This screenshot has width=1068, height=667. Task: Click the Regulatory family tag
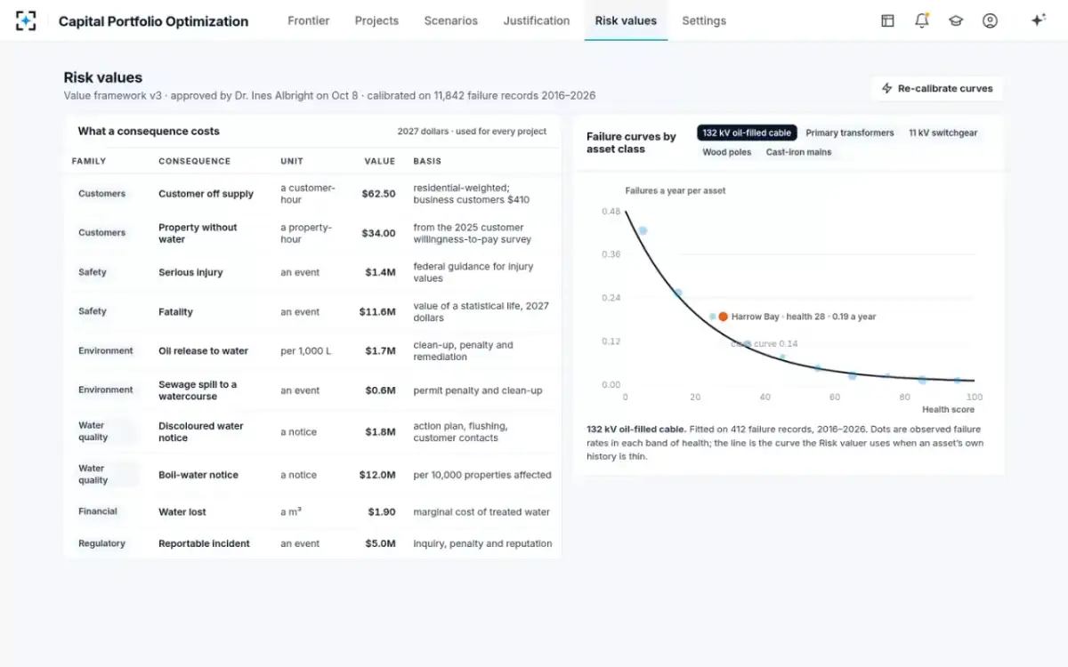coord(101,543)
